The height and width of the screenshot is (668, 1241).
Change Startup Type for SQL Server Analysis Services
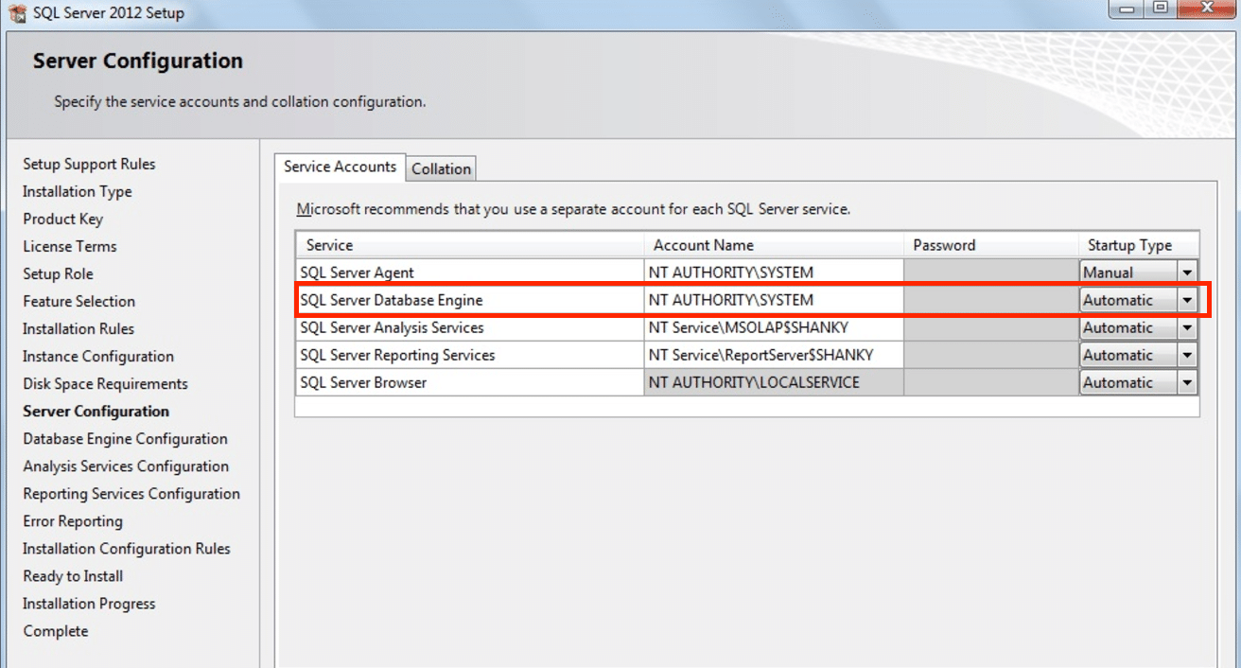pyautogui.click(x=1187, y=327)
